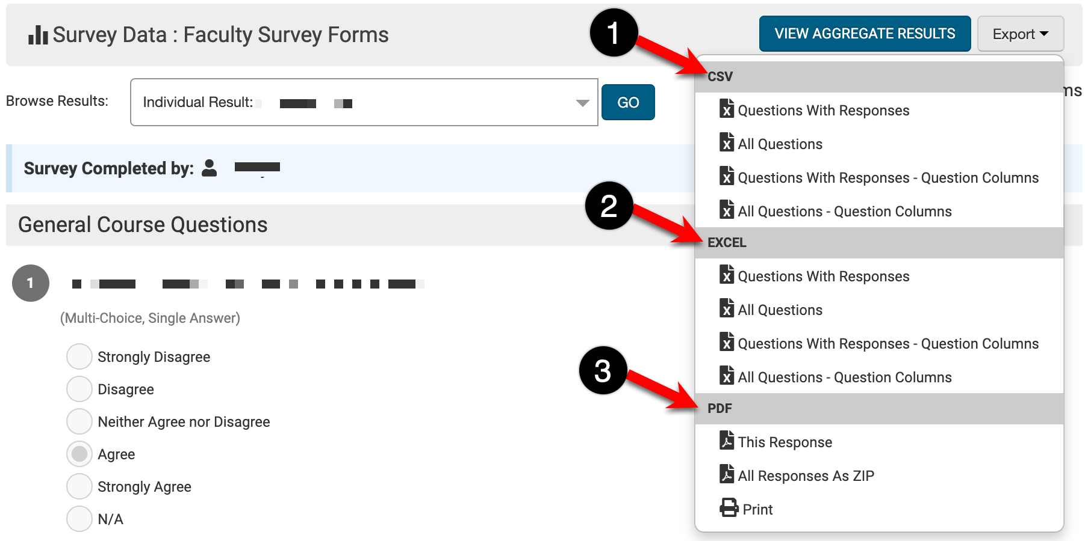Click the user icon beside Survey Completed by
This screenshot has height=541, width=1085.
(x=209, y=168)
